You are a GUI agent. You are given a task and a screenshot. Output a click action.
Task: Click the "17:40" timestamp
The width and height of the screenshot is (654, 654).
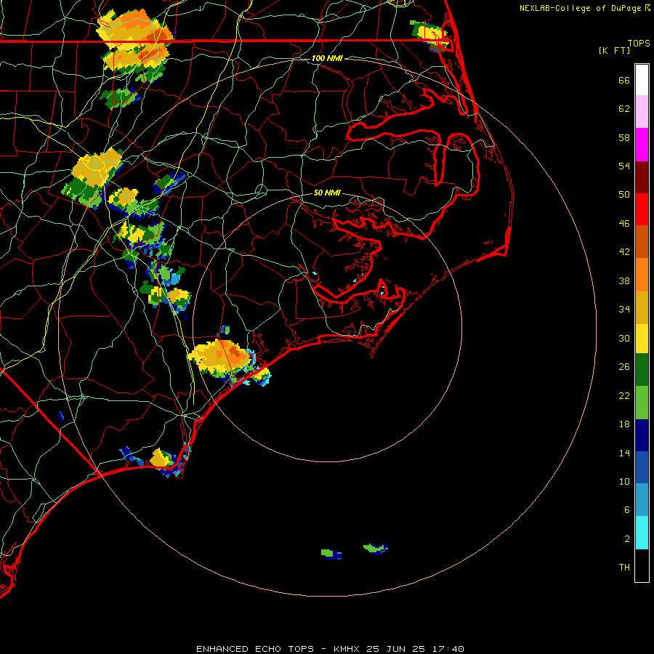(448, 649)
